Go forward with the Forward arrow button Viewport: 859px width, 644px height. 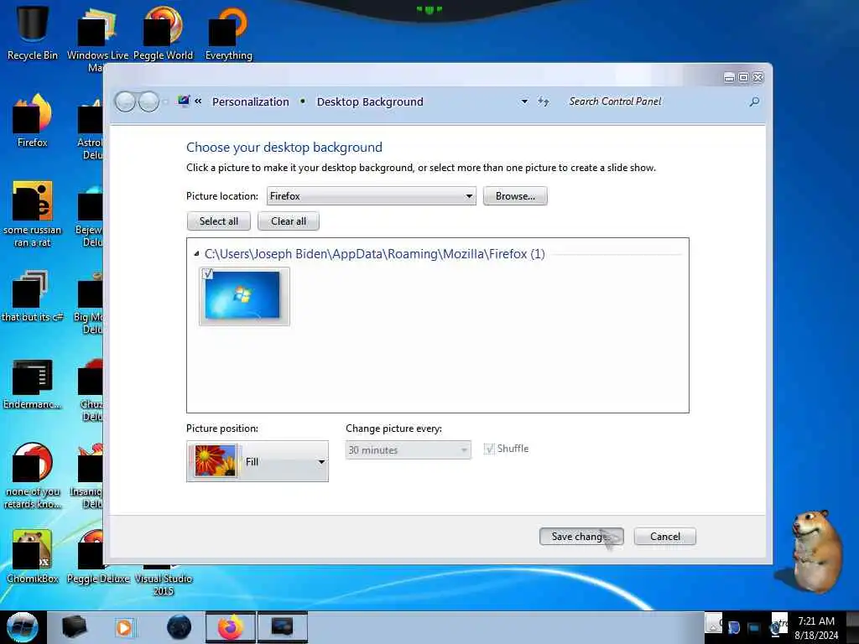click(148, 101)
